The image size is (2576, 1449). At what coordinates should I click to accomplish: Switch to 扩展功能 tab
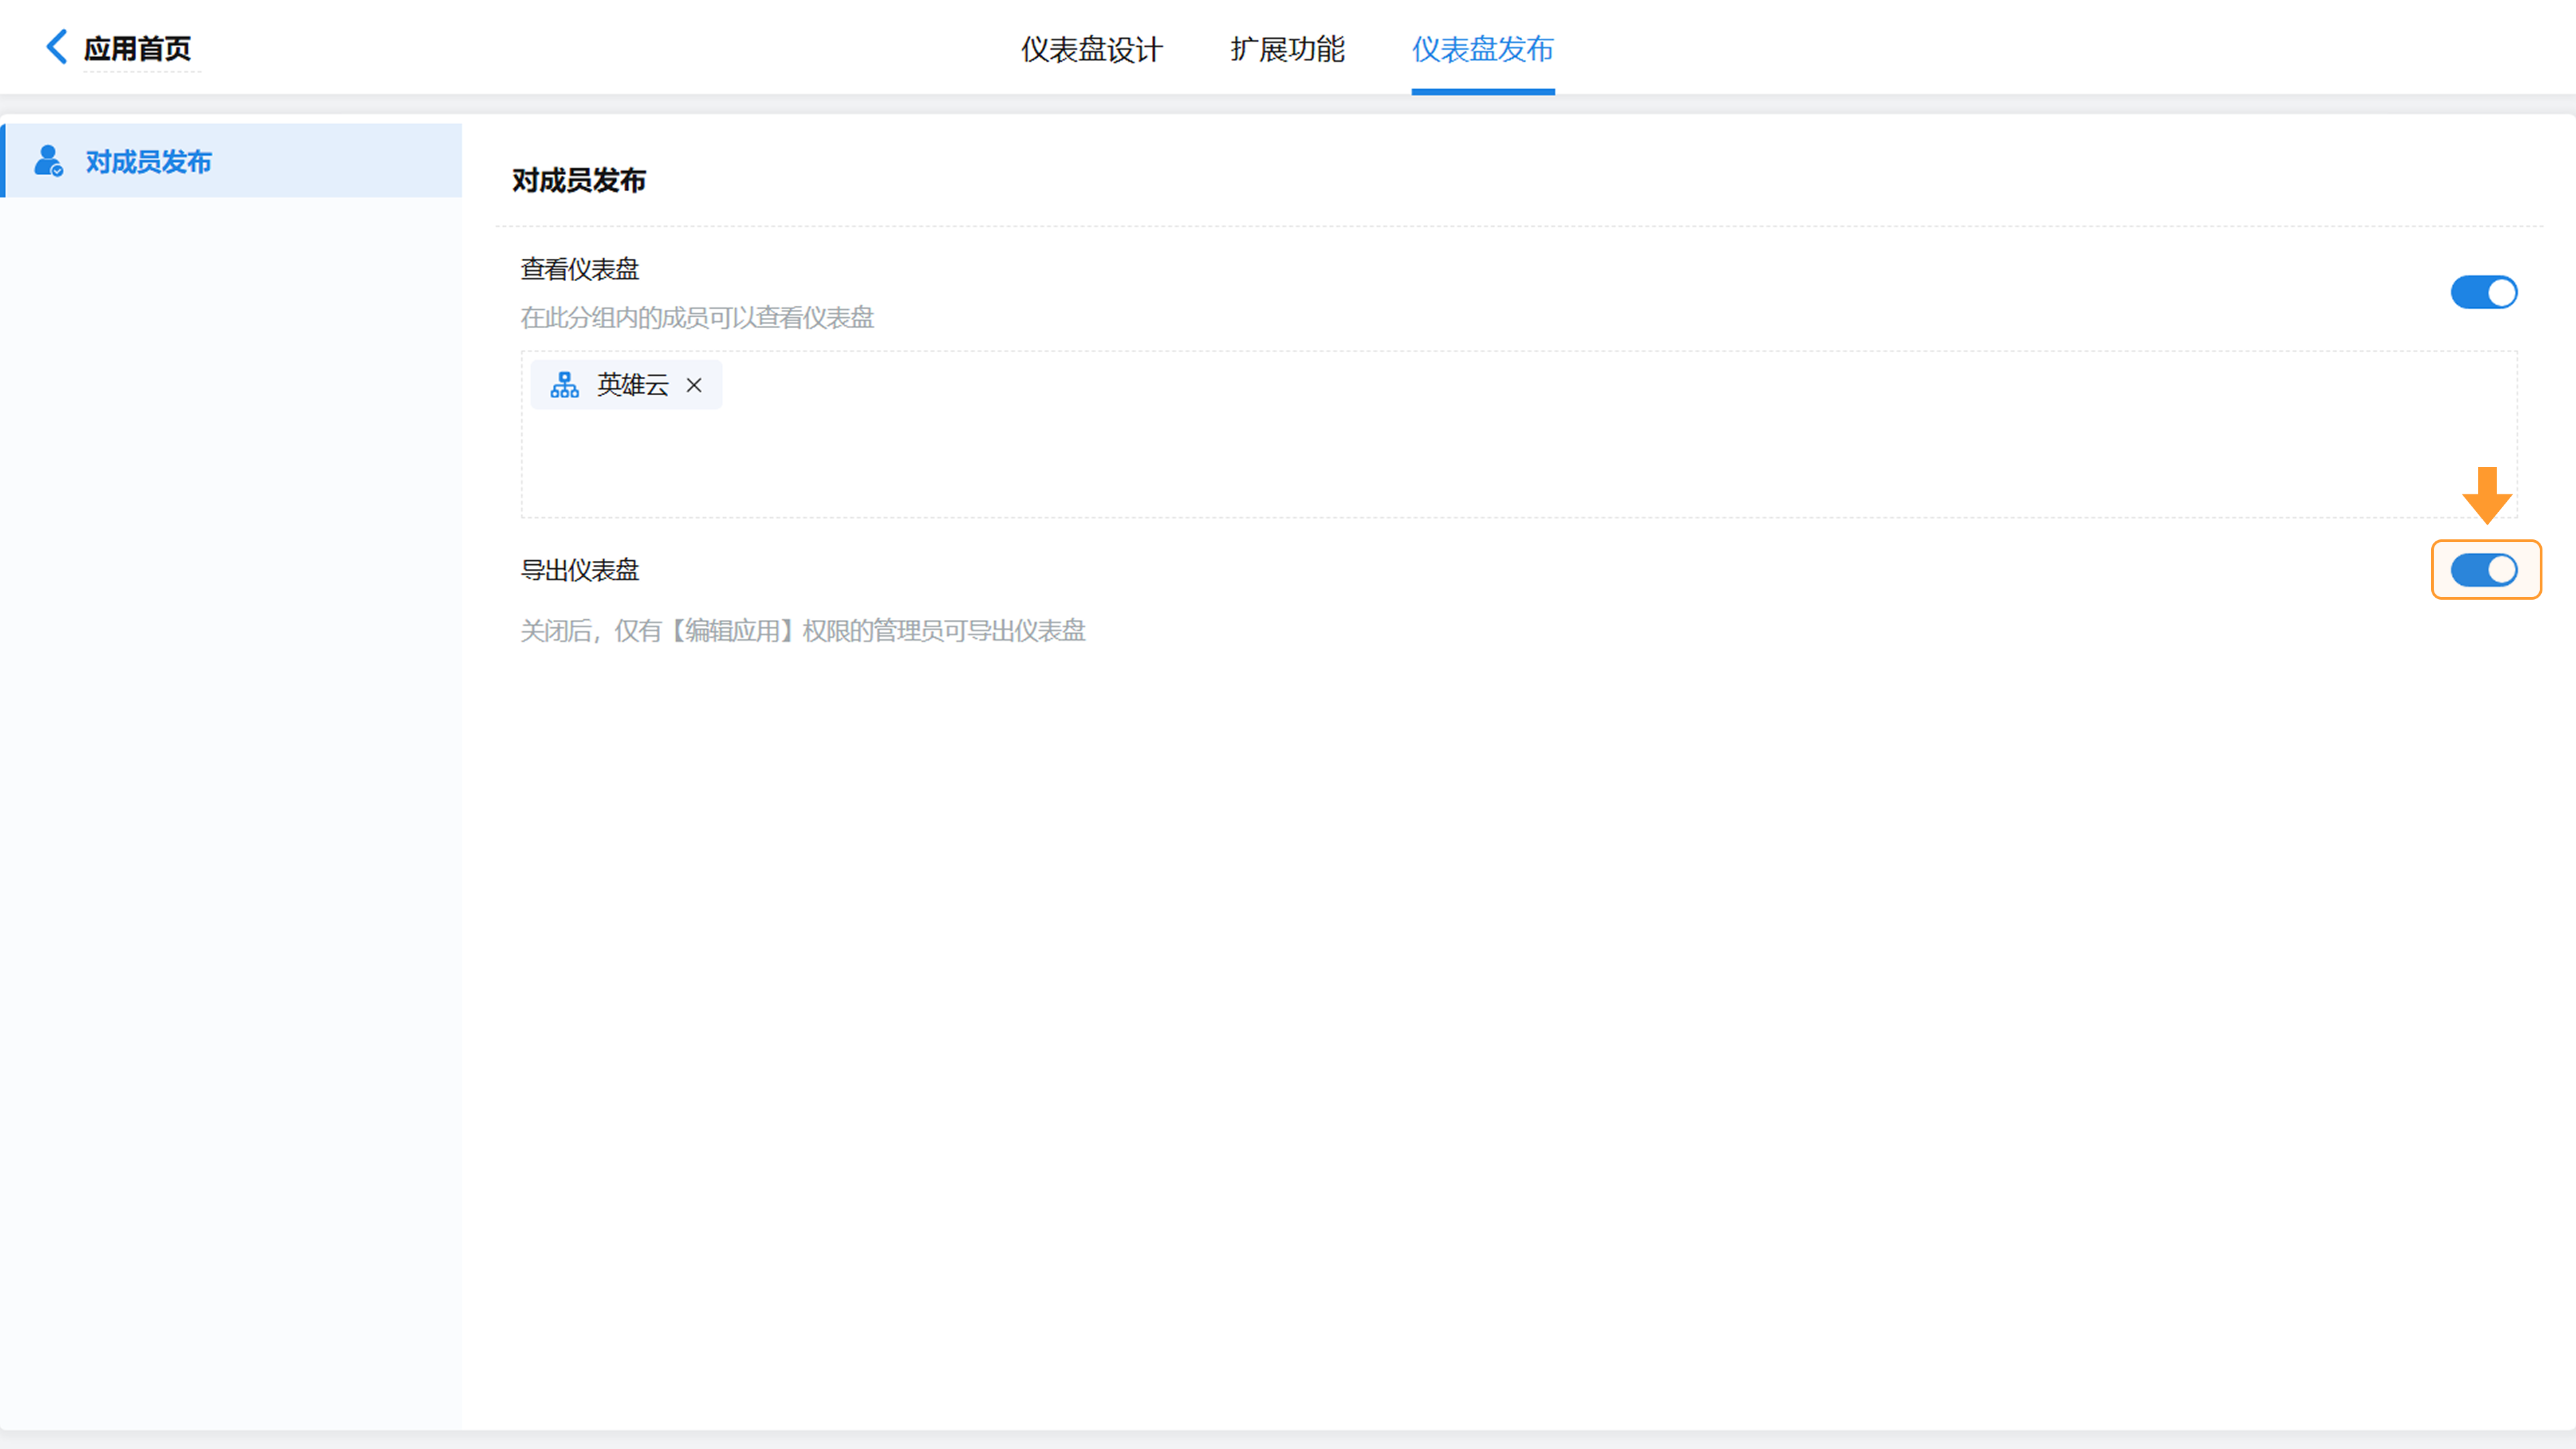tap(1287, 49)
